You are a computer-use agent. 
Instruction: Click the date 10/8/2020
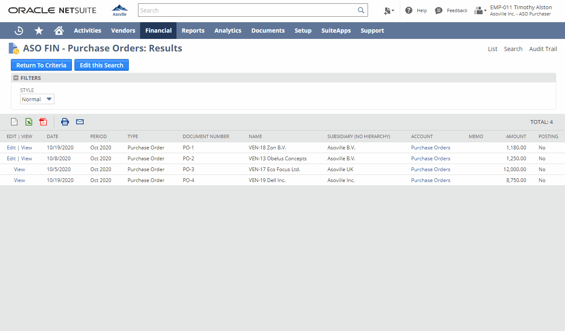pos(59,159)
